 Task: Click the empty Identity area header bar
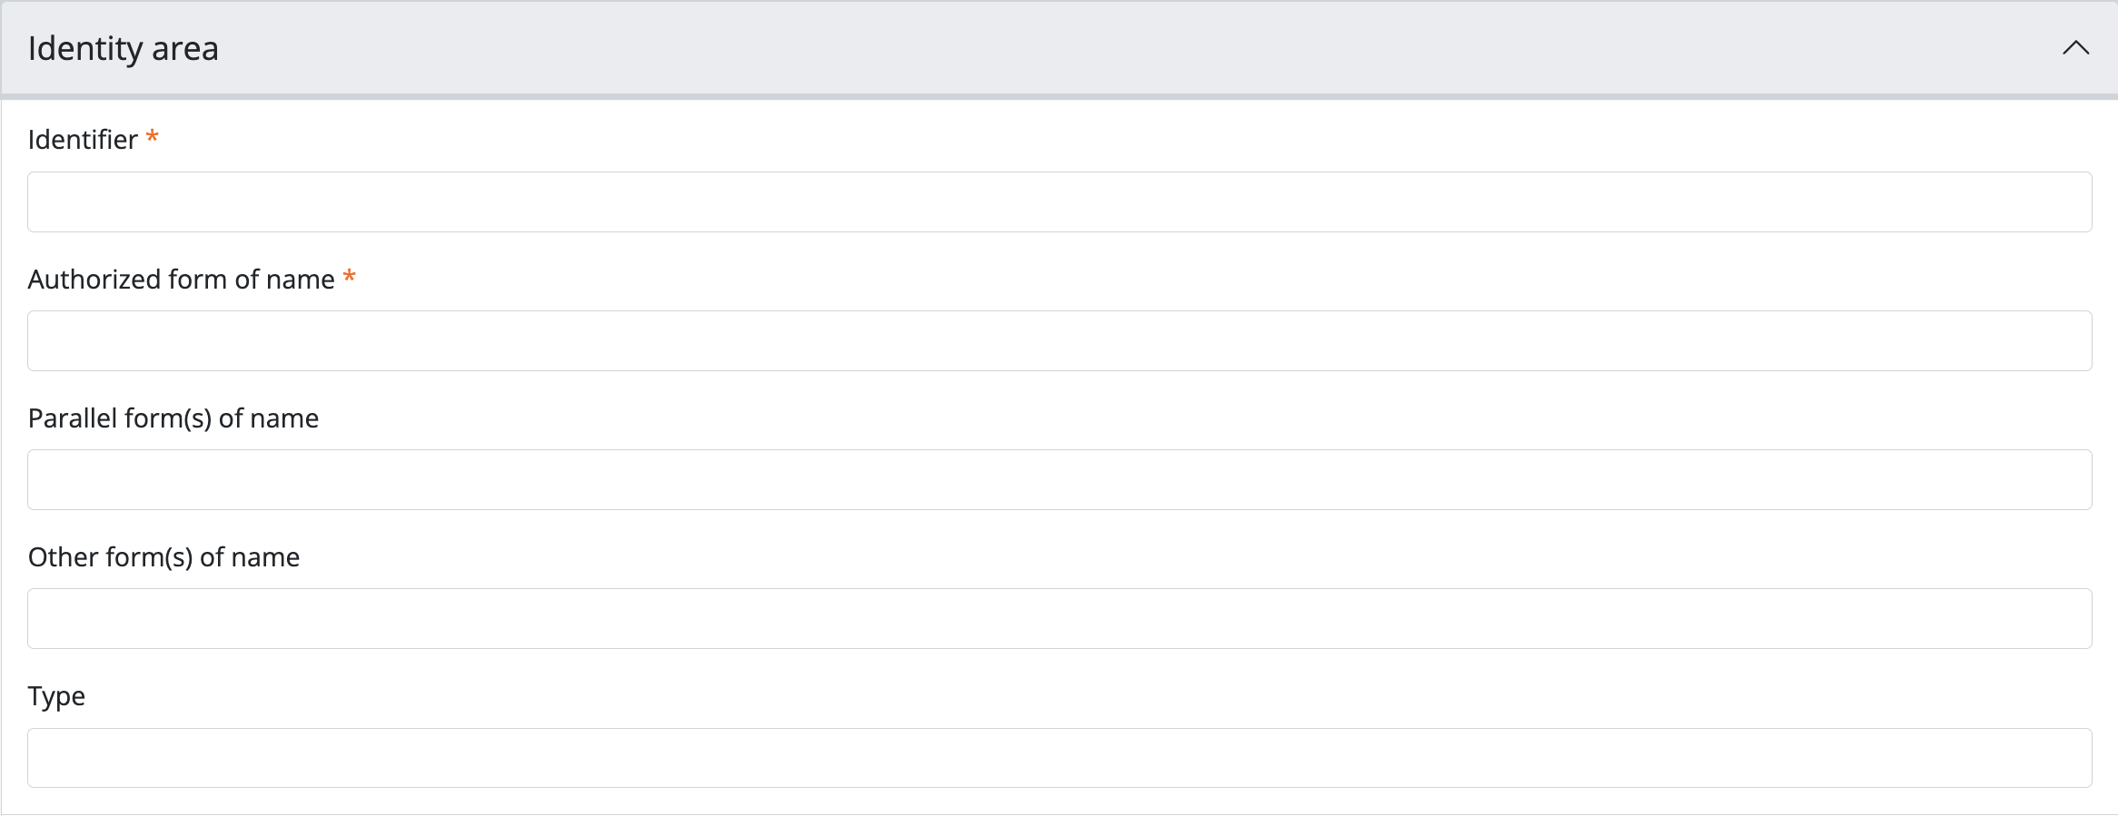click(x=1090, y=49)
